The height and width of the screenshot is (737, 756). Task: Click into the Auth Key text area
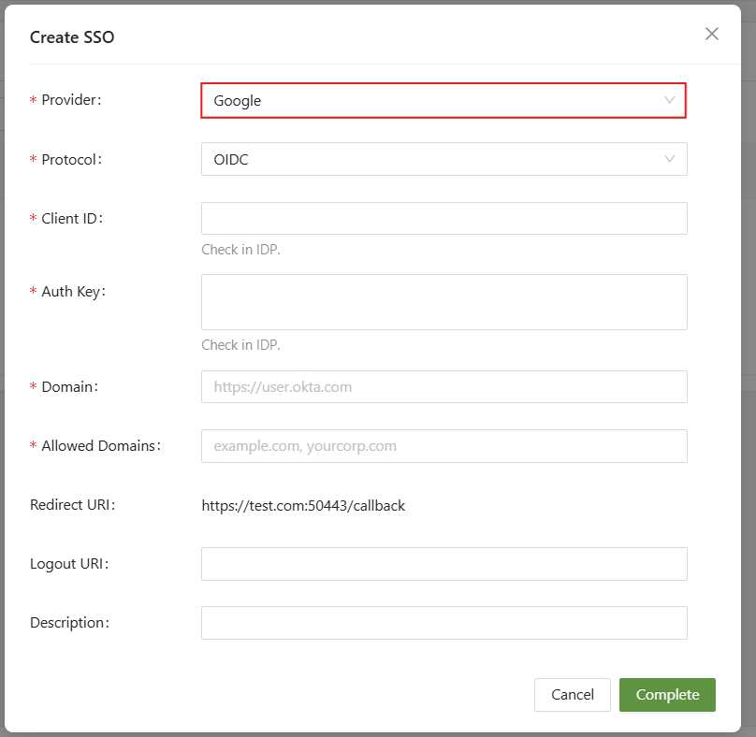click(443, 301)
